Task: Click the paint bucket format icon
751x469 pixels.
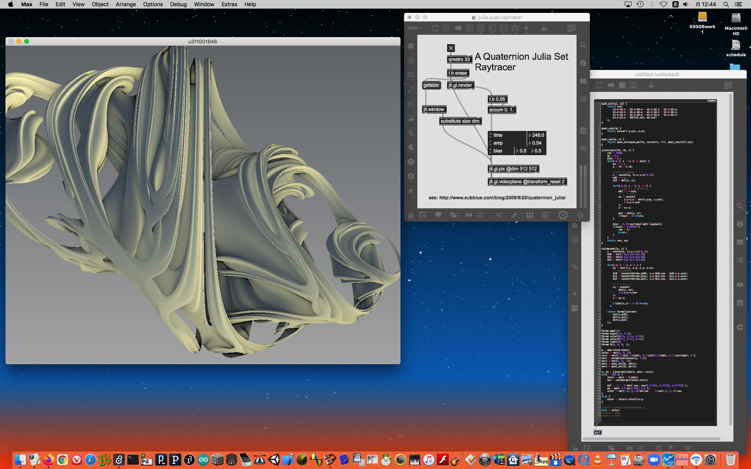Action: (544, 28)
